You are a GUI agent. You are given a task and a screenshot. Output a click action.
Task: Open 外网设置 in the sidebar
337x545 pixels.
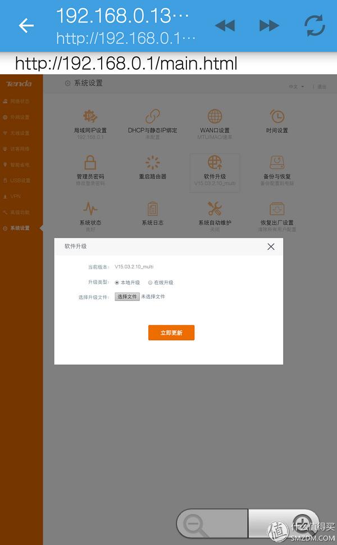[16, 117]
